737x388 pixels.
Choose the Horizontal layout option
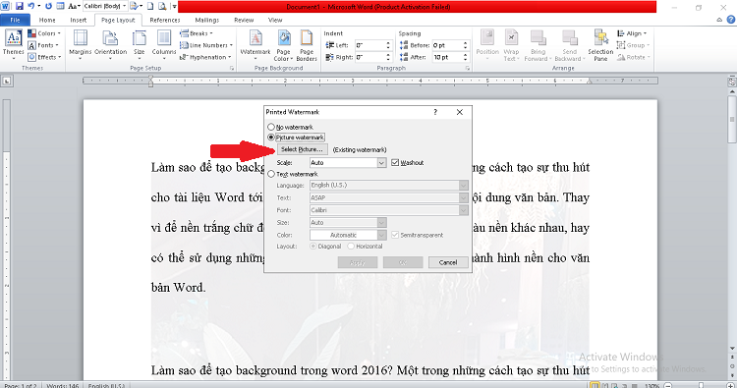pyautogui.click(x=366, y=247)
